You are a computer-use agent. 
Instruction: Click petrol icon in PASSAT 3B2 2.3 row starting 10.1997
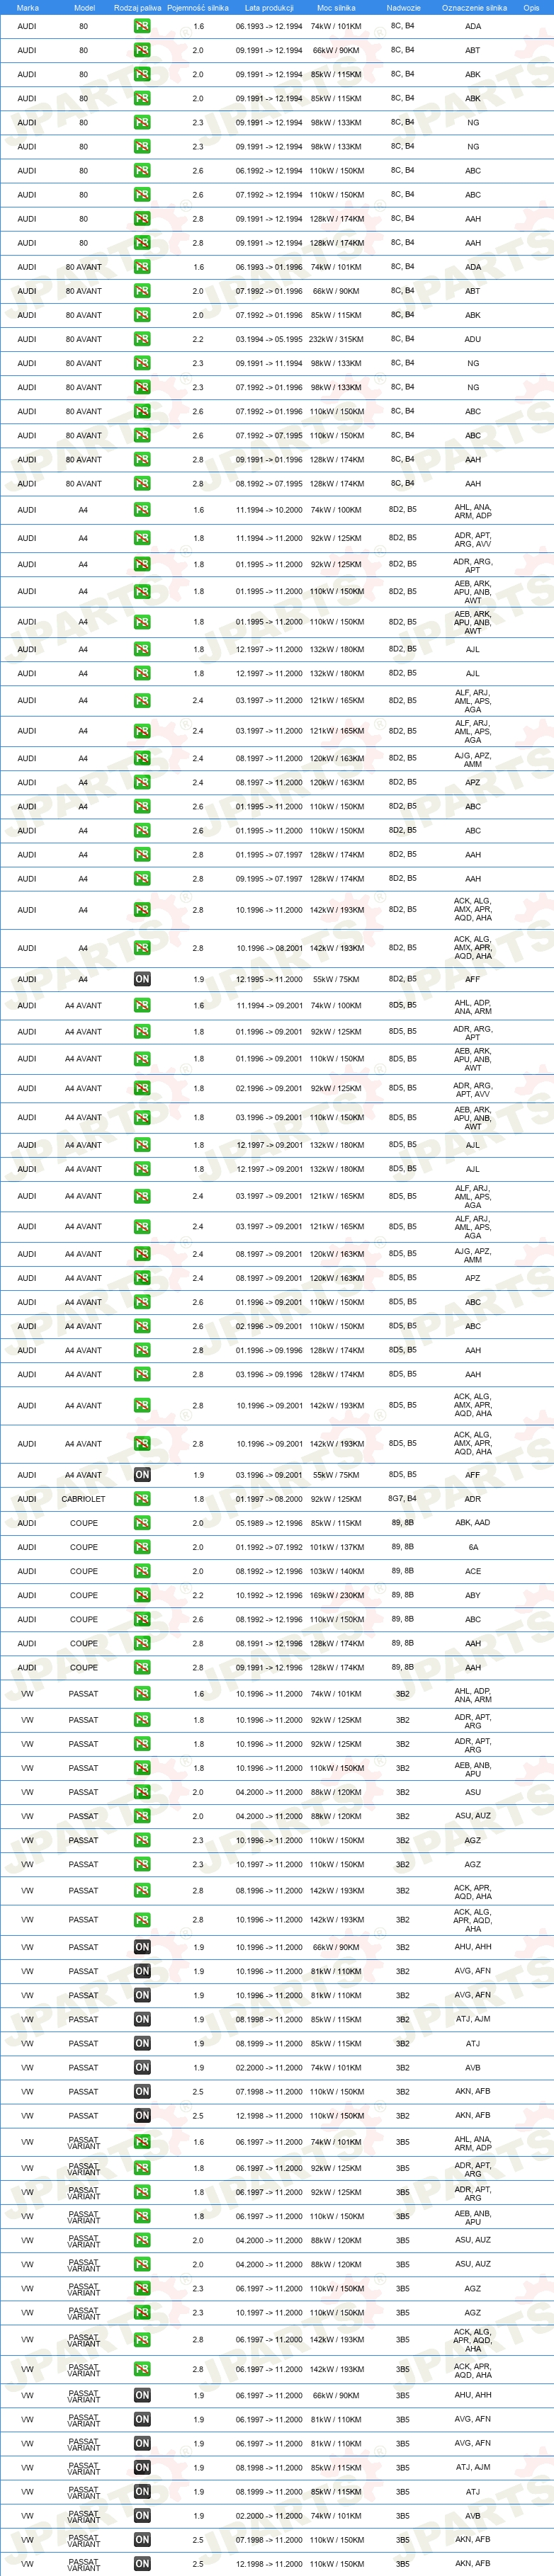click(x=142, y=1864)
